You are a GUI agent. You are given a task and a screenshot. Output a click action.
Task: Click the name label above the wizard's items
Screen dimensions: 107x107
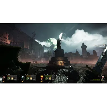[48, 75]
